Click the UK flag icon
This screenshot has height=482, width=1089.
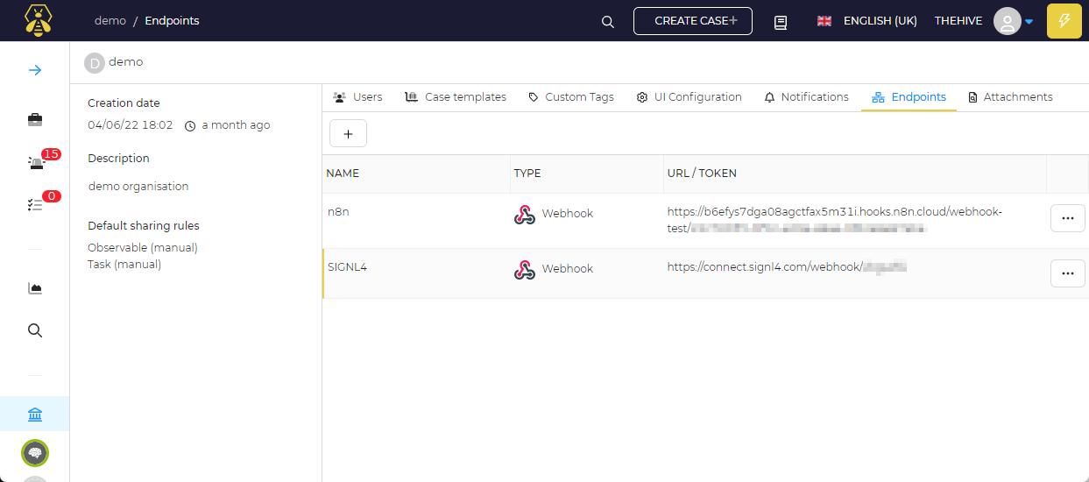(824, 21)
